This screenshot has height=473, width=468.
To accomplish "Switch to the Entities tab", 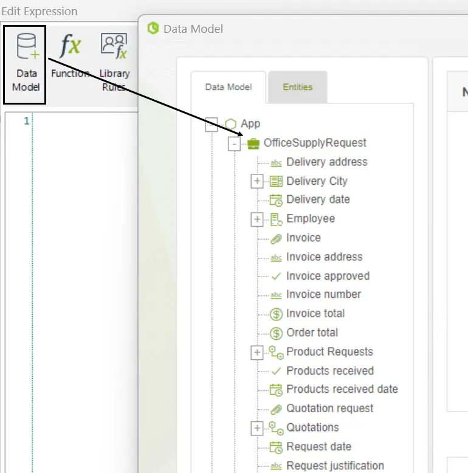I will [298, 87].
